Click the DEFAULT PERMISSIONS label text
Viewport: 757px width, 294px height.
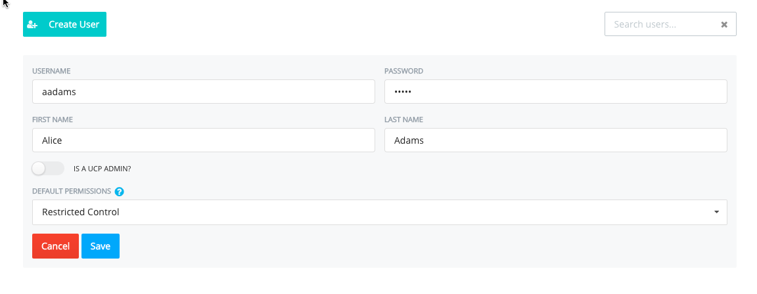tap(72, 191)
